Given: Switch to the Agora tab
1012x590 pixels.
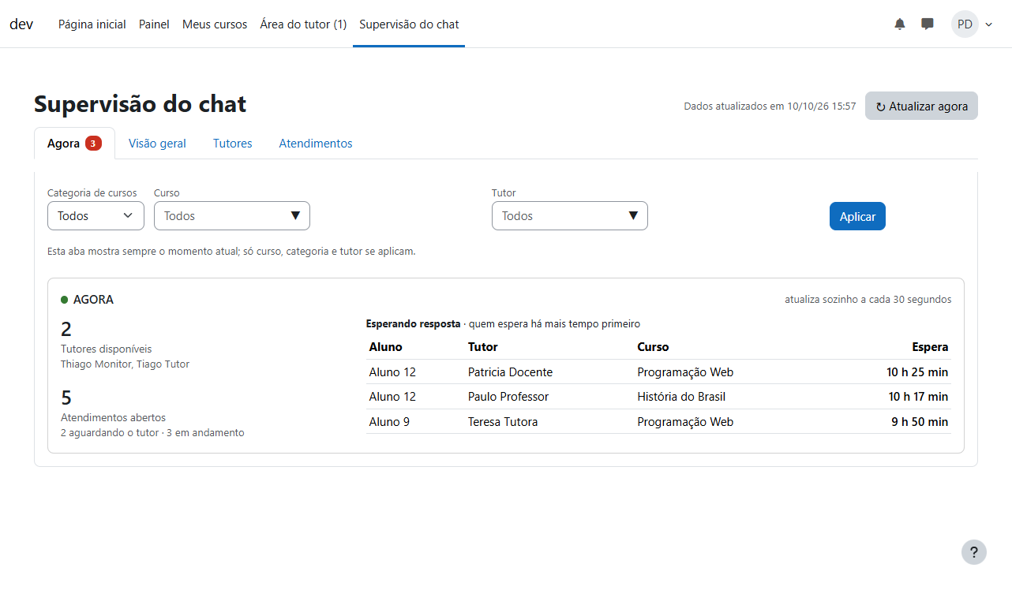Looking at the screenshot, I should point(74,144).
